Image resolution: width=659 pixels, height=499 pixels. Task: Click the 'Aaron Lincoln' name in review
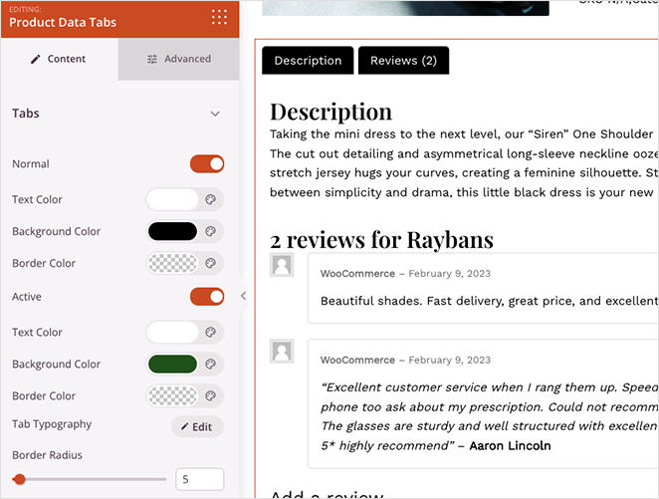pyautogui.click(x=510, y=445)
